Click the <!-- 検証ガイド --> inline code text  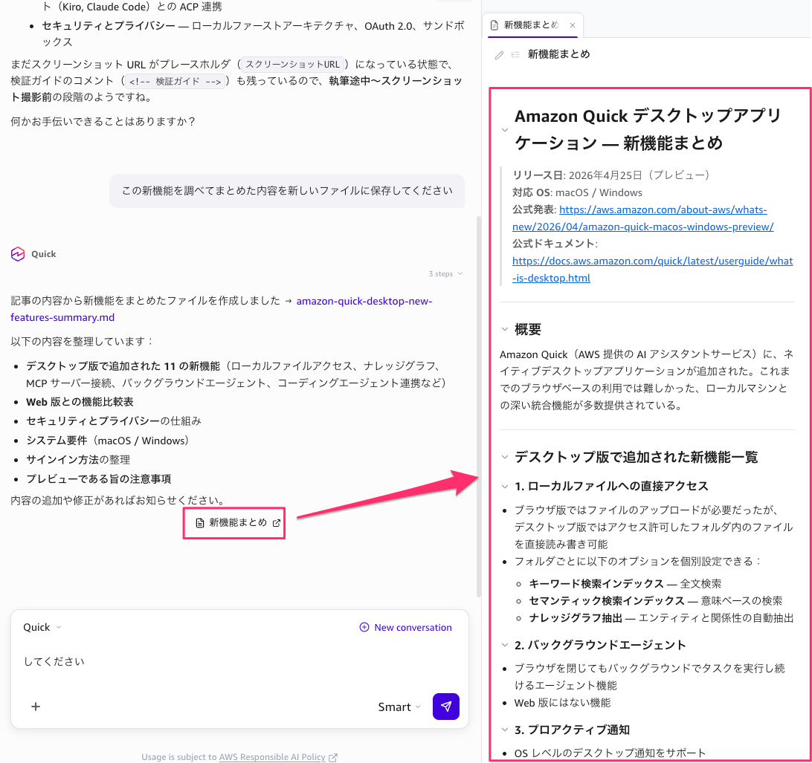click(175, 81)
